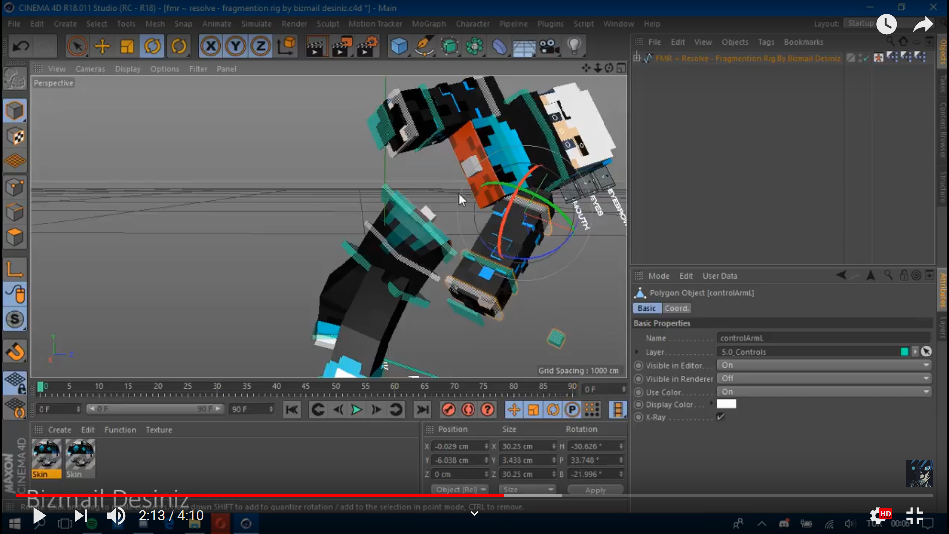
Task: Toggle the X-Ray checkbox
Action: (721, 417)
